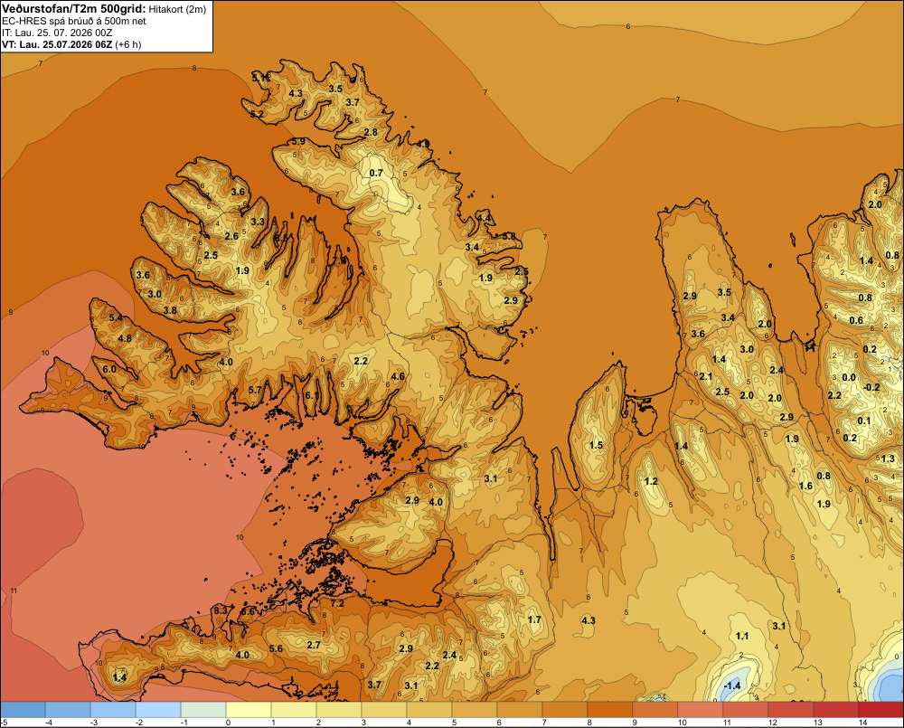This screenshot has width=904, height=728.
Task: Select the legend swatch between -1 and 0
Action: pos(202,710)
